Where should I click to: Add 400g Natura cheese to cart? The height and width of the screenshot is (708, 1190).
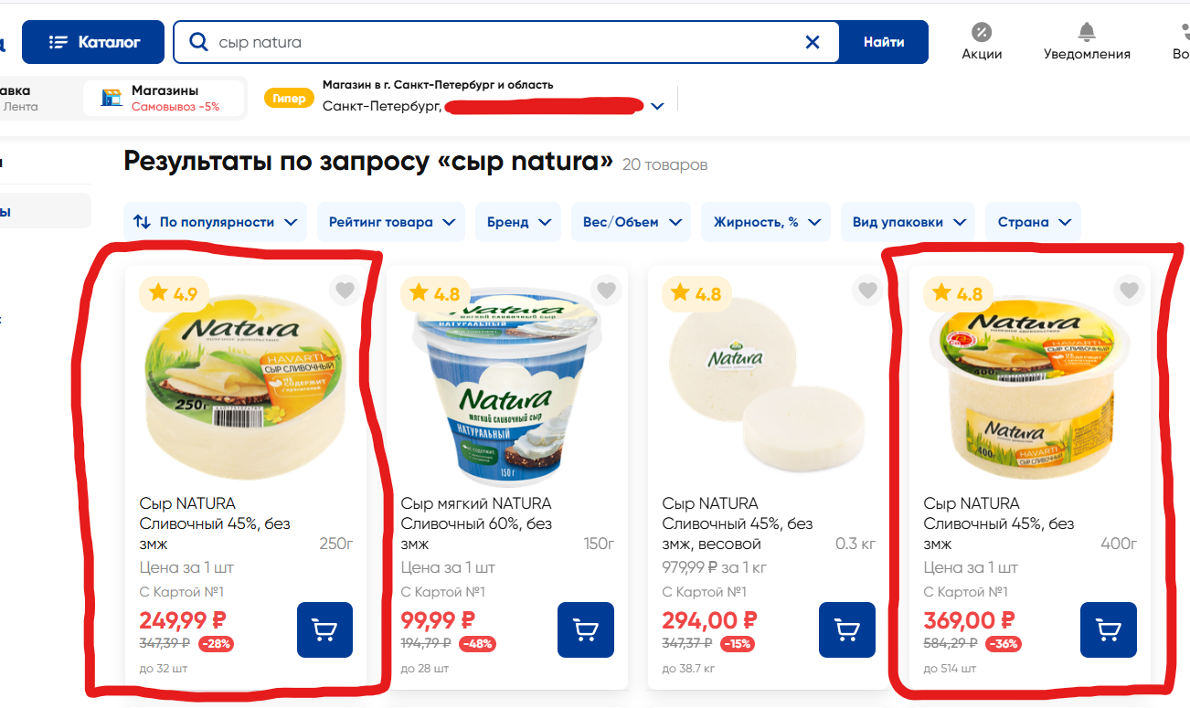(x=1109, y=630)
